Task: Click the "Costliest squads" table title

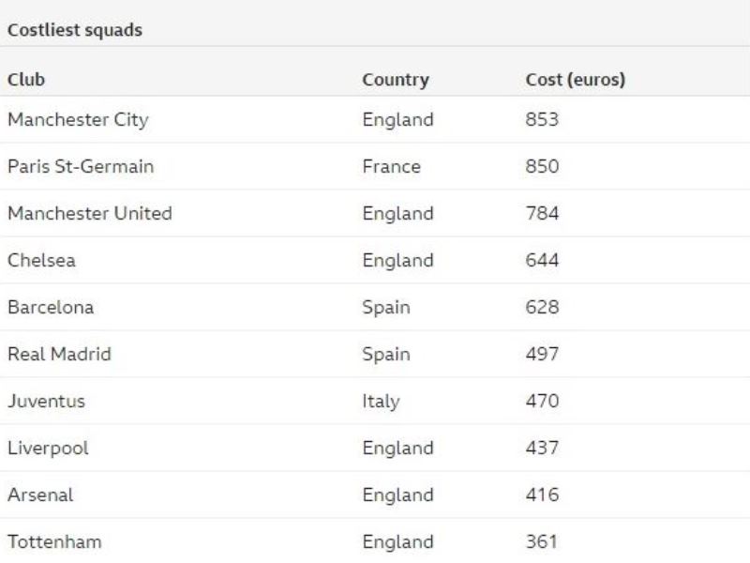Action: click(x=75, y=30)
